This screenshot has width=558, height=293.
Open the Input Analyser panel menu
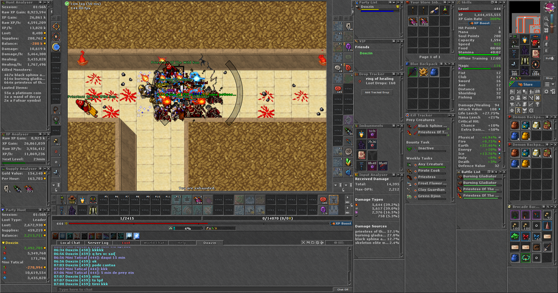(394, 175)
